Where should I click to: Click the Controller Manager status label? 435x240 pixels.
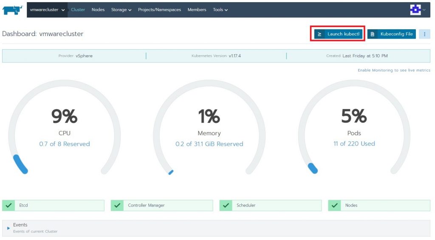point(146,205)
